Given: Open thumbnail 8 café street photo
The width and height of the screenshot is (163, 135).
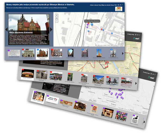Looking at the screenshot, I should (127, 82).
